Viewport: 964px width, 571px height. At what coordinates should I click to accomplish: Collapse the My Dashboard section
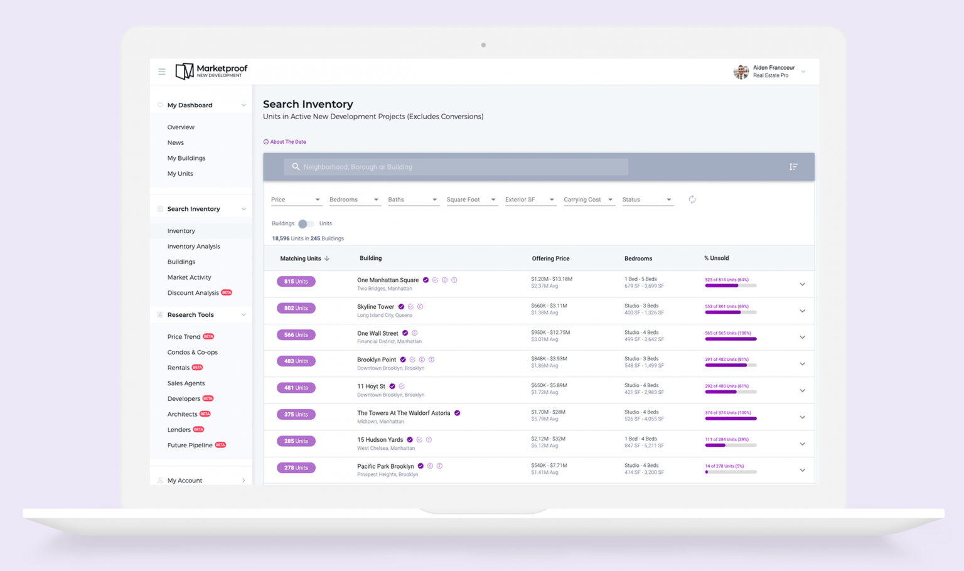(244, 105)
